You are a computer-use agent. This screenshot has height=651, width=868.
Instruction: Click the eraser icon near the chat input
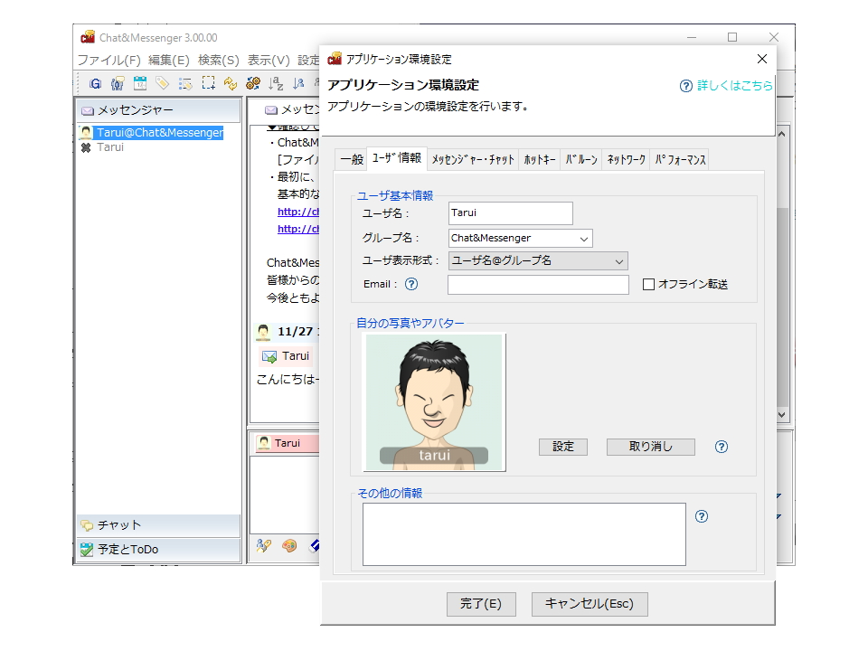[315, 545]
